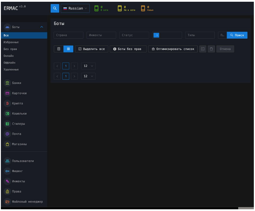Select Оффлайн in the bots submenu

pos(10,63)
